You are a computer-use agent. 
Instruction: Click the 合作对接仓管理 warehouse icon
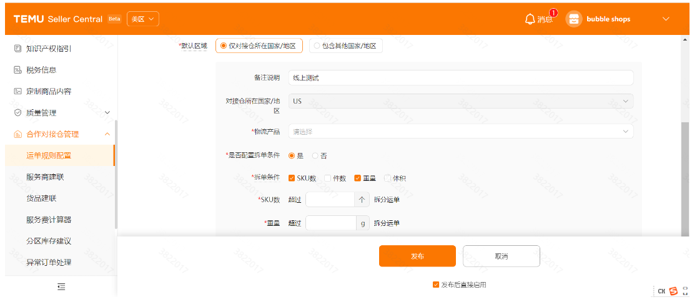click(17, 134)
